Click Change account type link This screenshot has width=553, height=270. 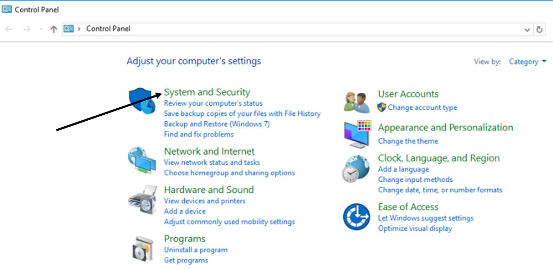(422, 108)
